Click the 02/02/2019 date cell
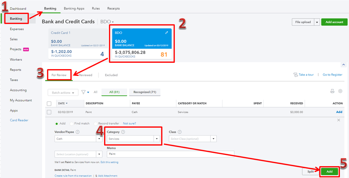The width and height of the screenshot is (349, 178). point(65,112)
